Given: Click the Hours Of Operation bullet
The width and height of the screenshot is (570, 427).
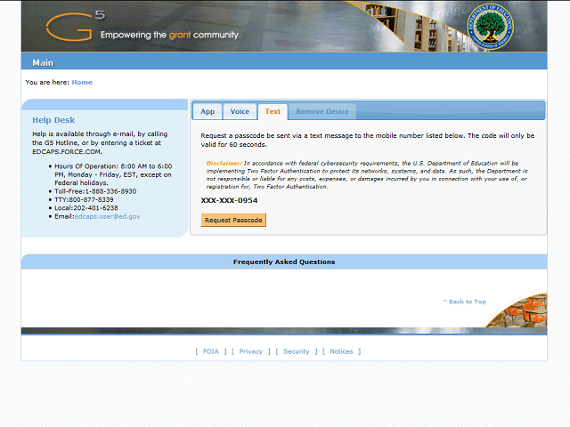Looking at the screenshot, I should 113,174.
